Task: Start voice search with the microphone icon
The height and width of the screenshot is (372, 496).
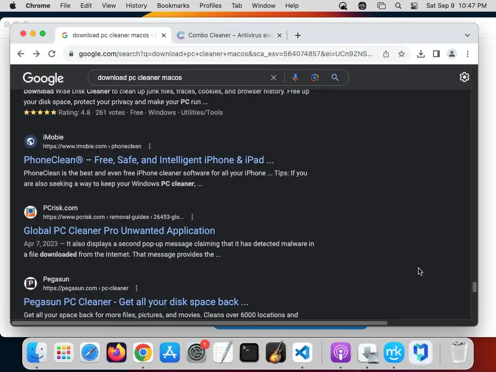Action: click(x=295, y=77)
